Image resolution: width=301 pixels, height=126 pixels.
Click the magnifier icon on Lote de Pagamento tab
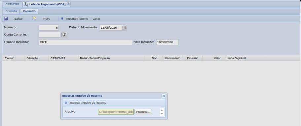click(x=26, y=4)
